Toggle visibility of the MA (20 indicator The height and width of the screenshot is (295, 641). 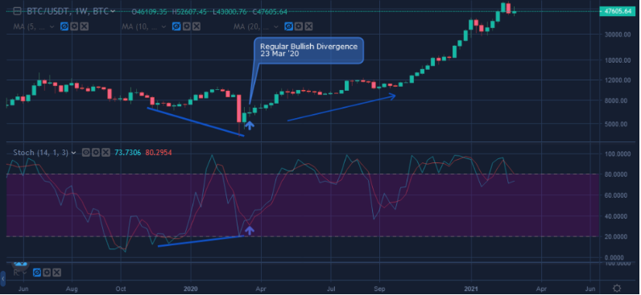(288, 27)
